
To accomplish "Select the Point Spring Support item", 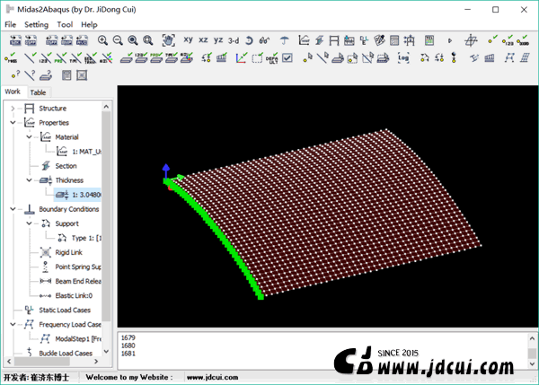I will point(78,267).
